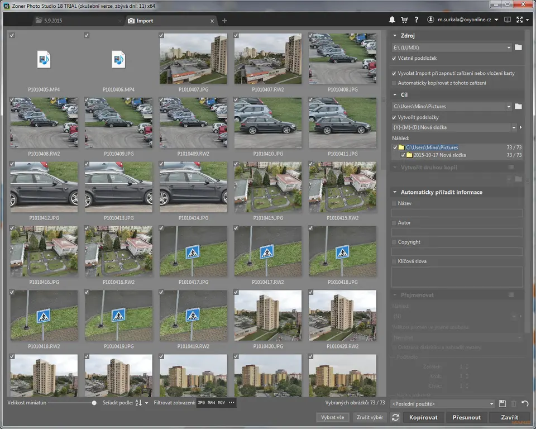Click the Vybrat vše button
The height and width of the screenshot is (429, 536).
332,417
